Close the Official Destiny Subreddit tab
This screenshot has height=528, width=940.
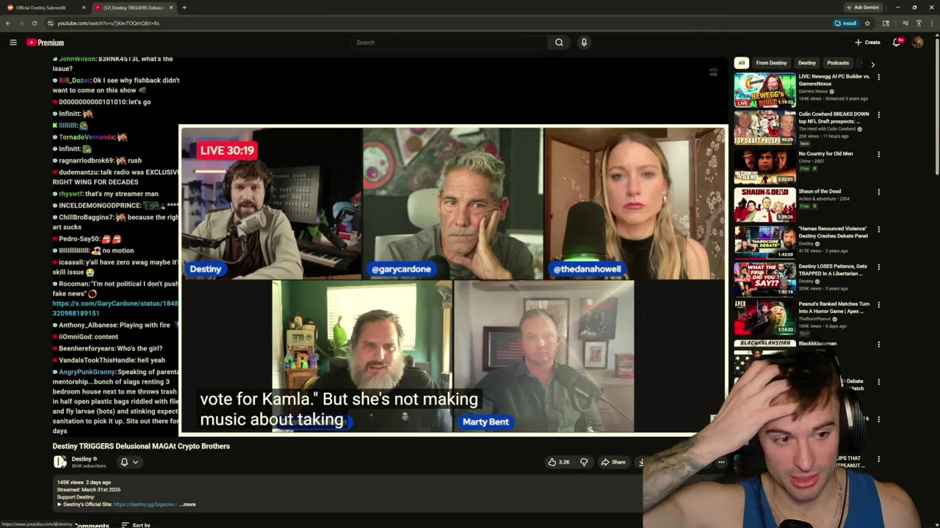84,7
